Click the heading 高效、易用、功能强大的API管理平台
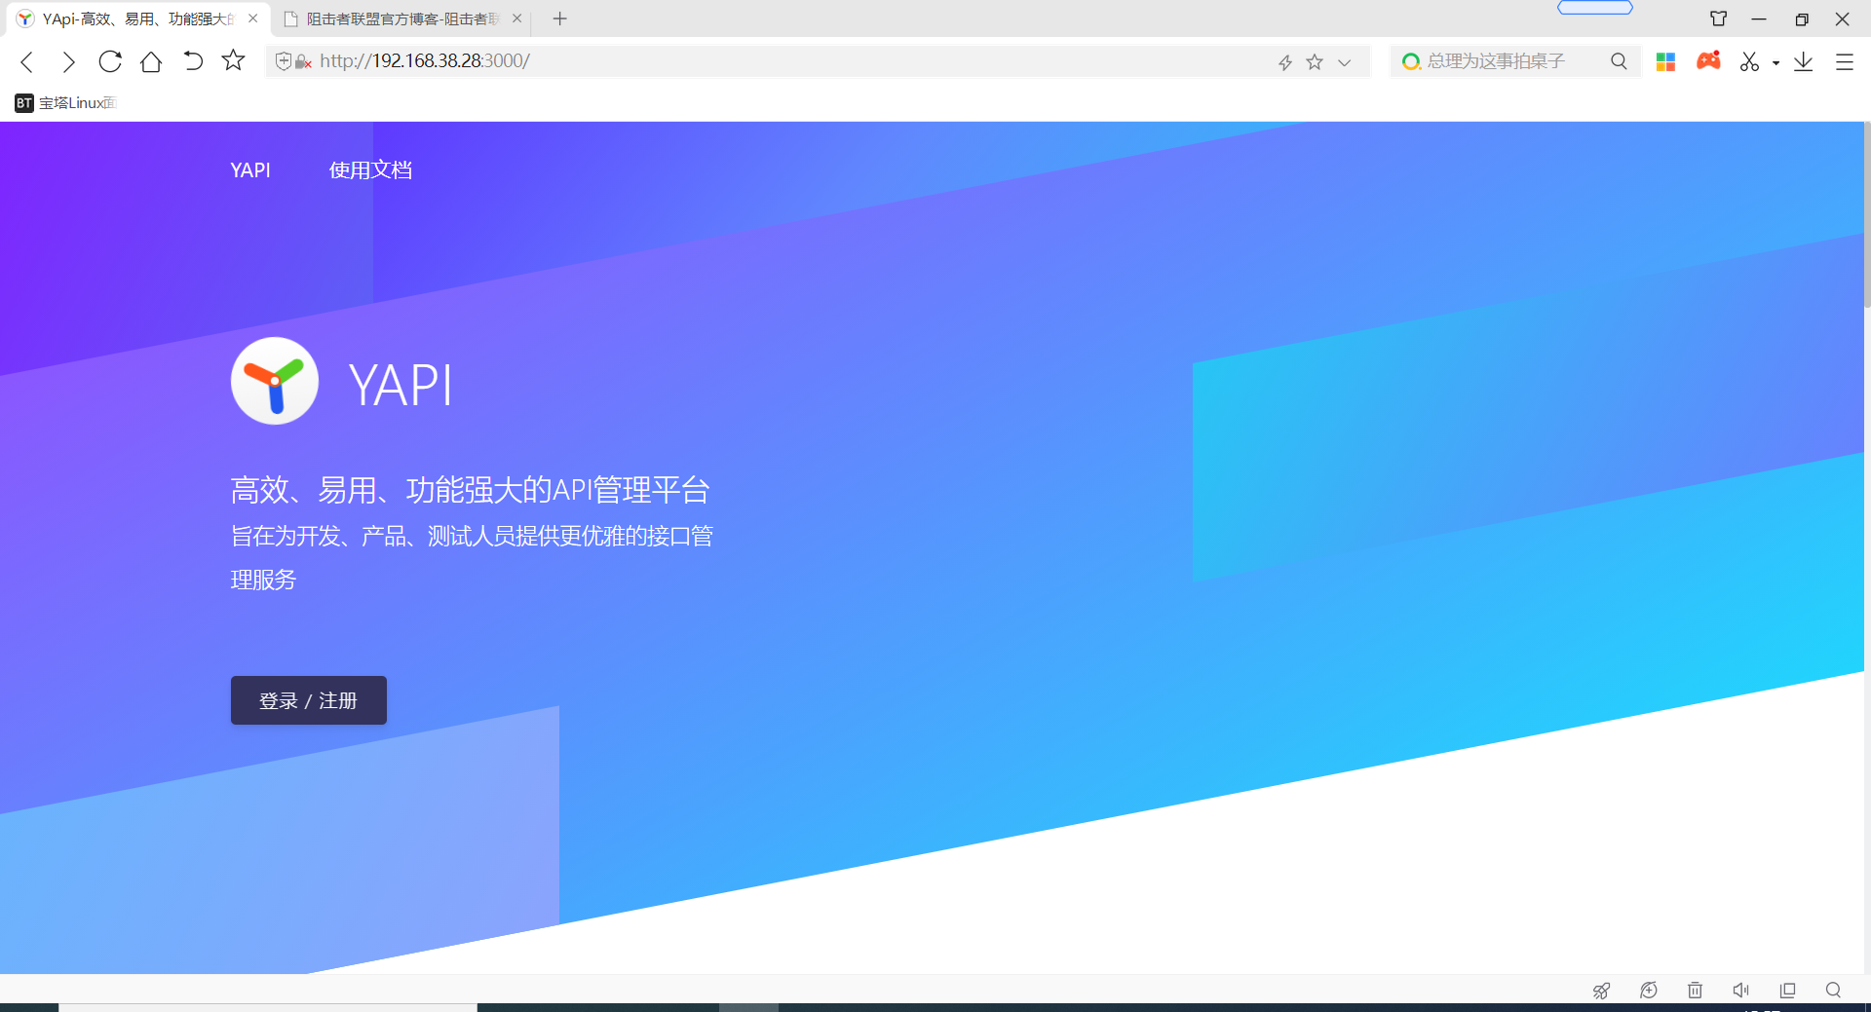1871x1012 pixels. coord(471,490)
